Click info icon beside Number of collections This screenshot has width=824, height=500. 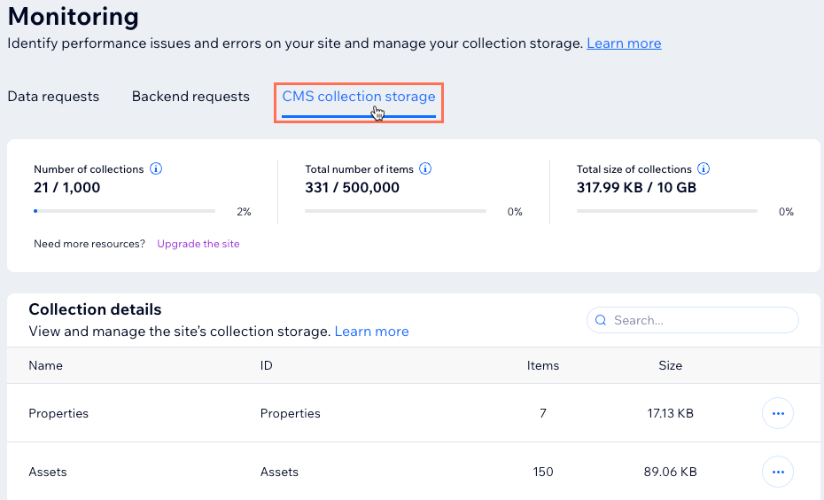(156, 168)
